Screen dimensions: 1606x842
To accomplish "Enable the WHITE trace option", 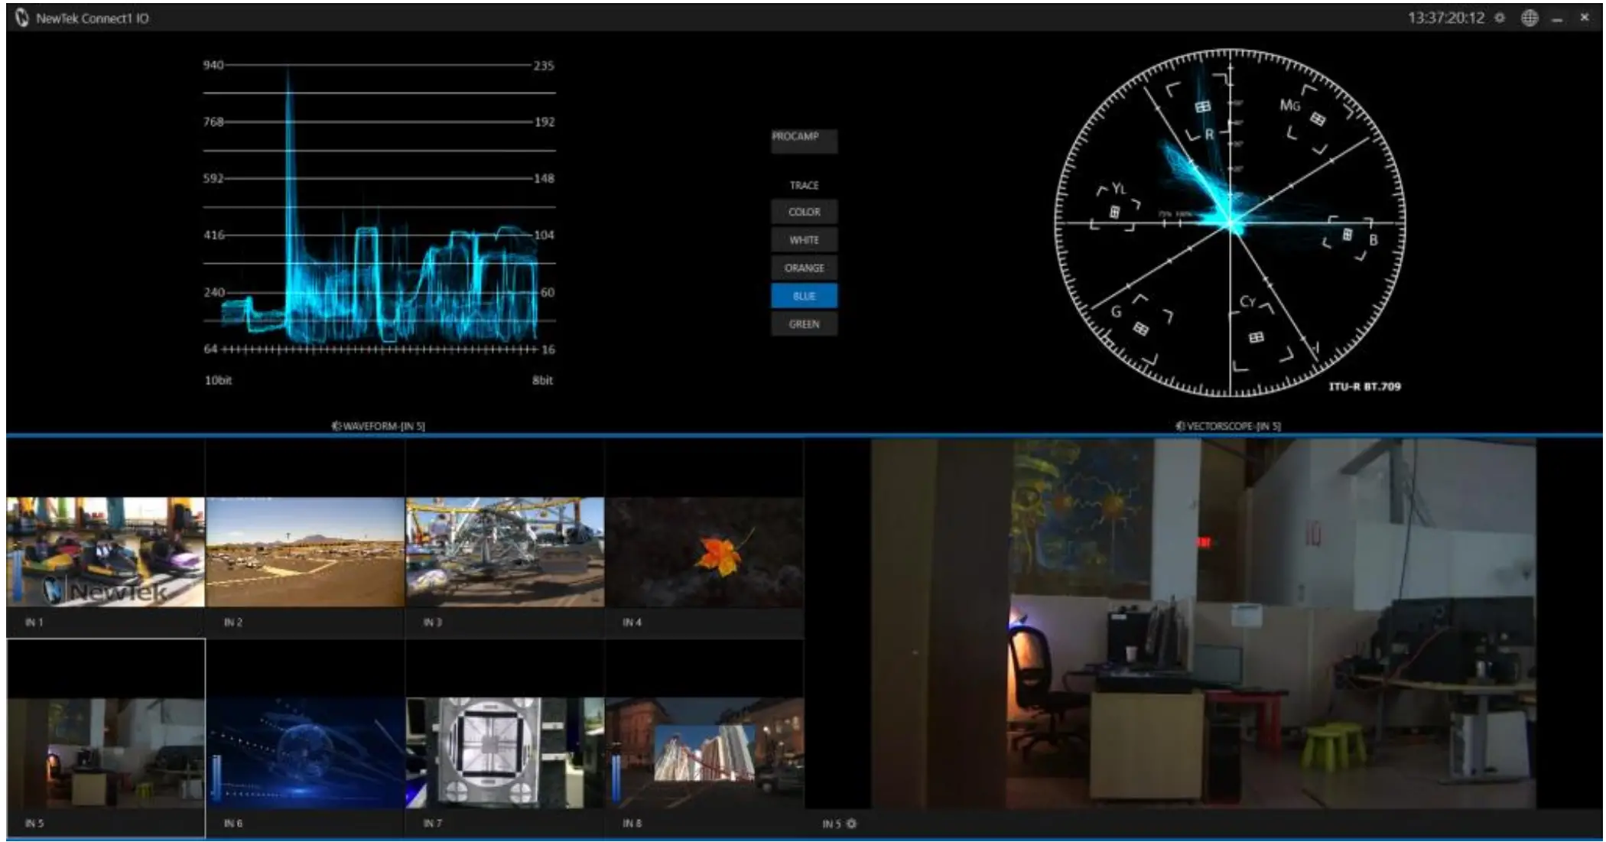I will pyautogui.click(x=804, y=240).
